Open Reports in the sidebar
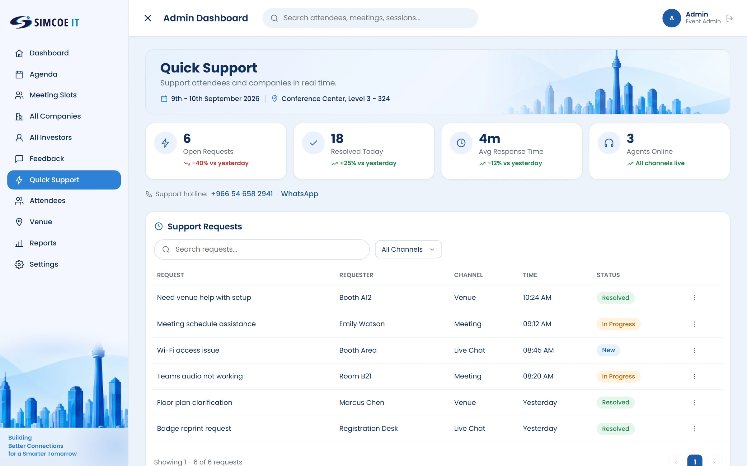The image size is (747, 466). click(64, 243)
